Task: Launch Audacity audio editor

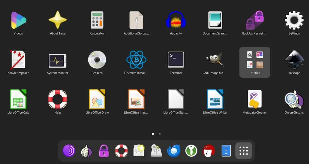Action: [176, 20]
